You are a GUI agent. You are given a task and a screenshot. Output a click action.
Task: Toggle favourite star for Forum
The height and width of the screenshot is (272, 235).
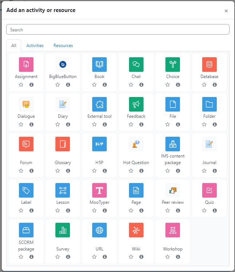21,171
